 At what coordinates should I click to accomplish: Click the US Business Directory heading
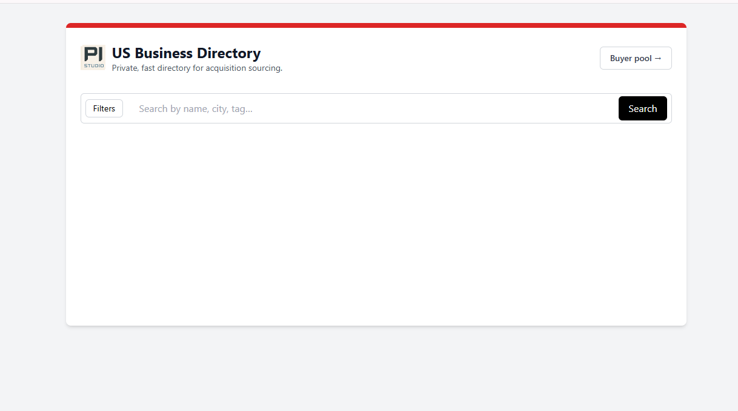pos(186,53)
